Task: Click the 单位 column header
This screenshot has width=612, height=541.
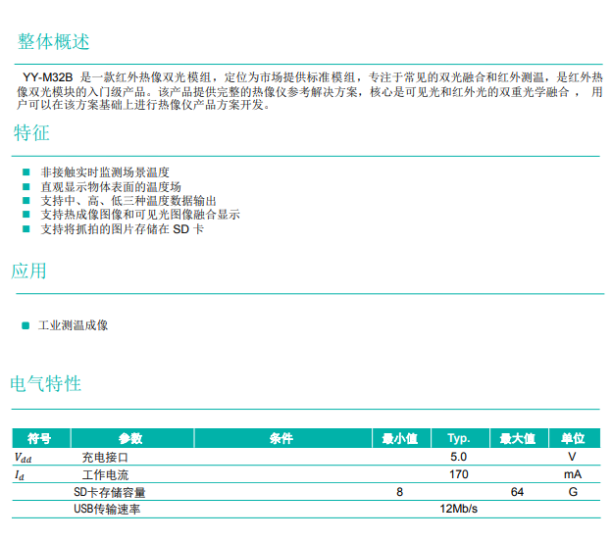Action: click(x=572, y=438)
